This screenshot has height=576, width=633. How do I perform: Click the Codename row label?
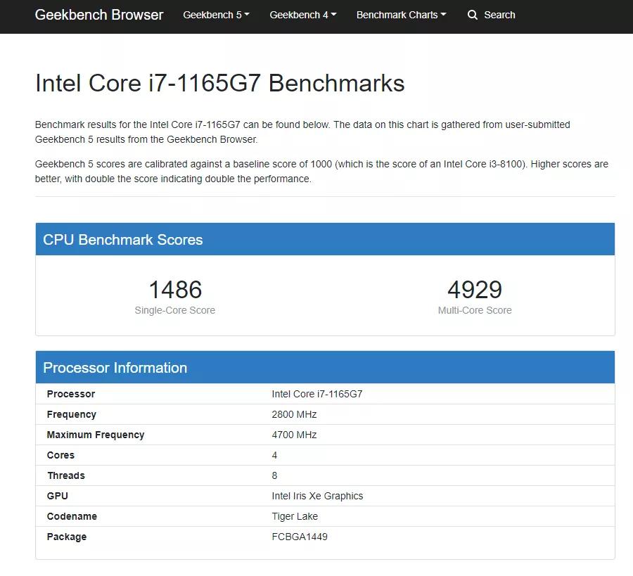[72, 516]
